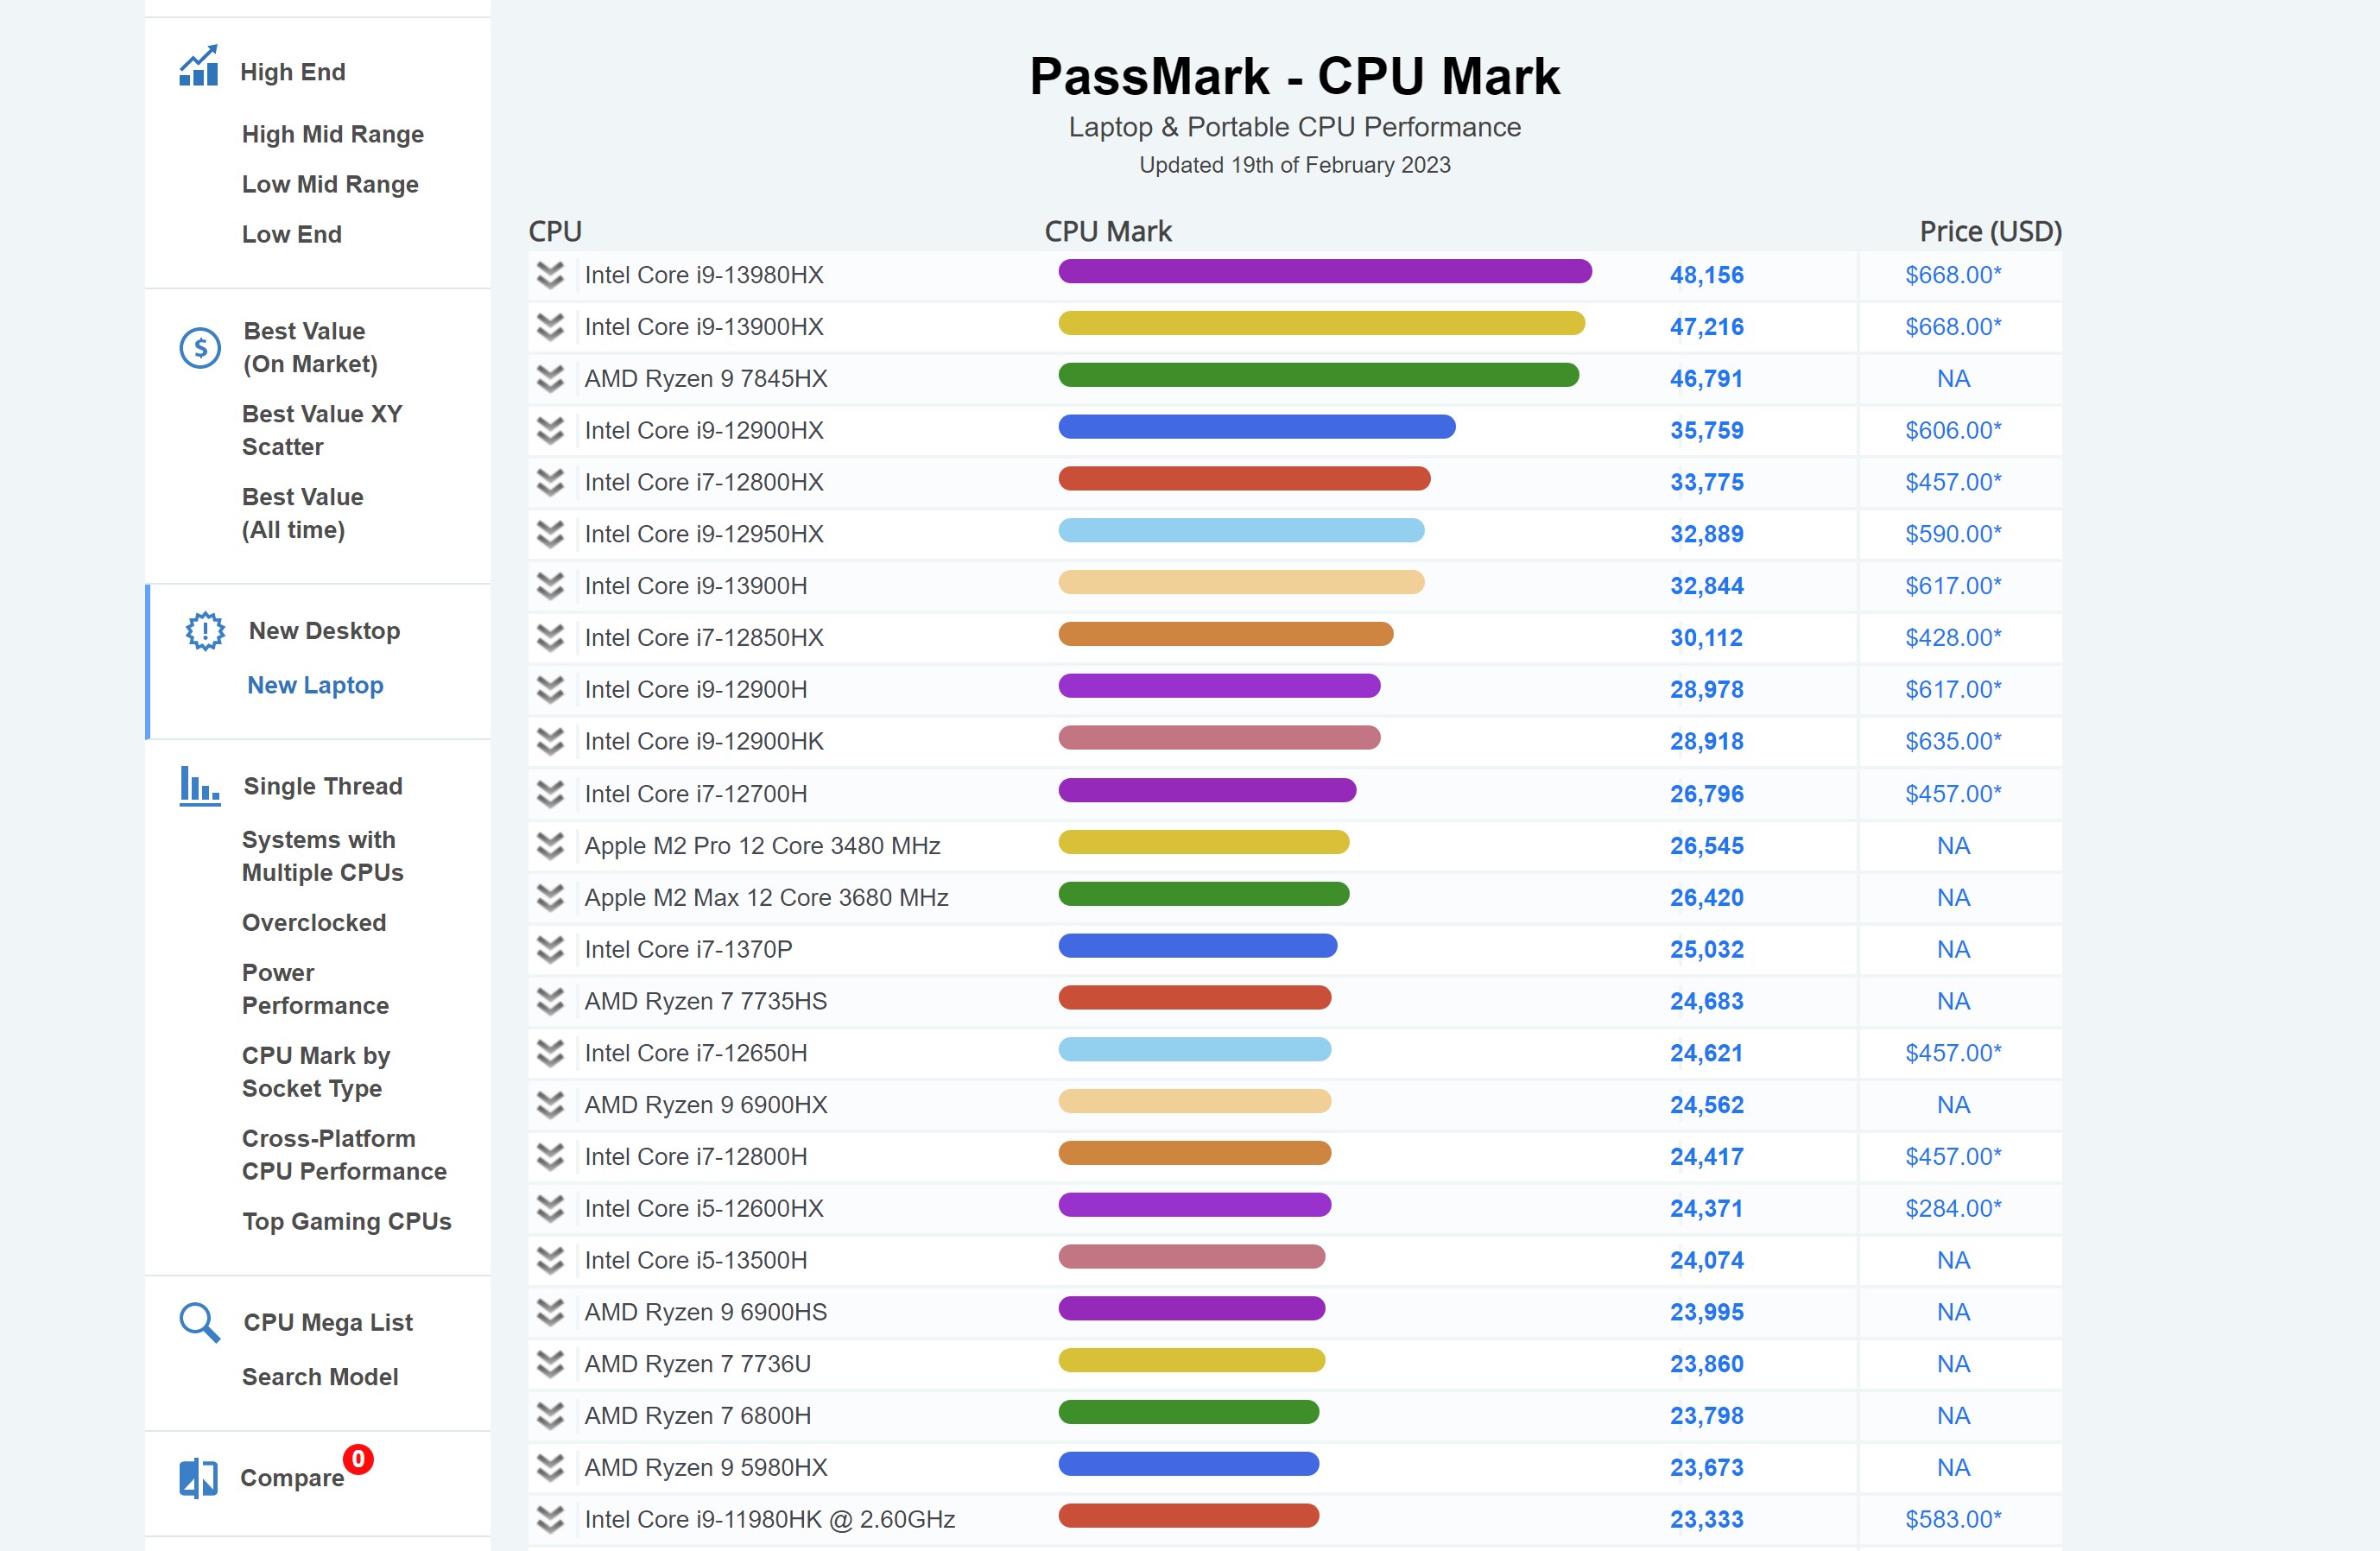Expand the AMD Ryzen 7 7736U row chevron
This screenshot has height=1551, width=2380.
point(550,1364)
